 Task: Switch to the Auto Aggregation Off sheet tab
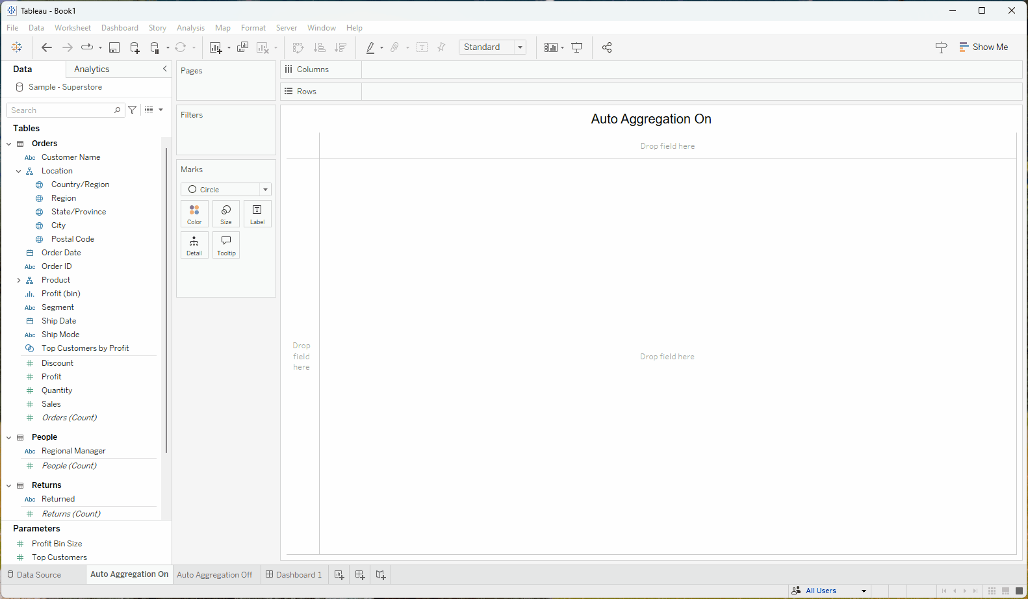click(214, 575)
